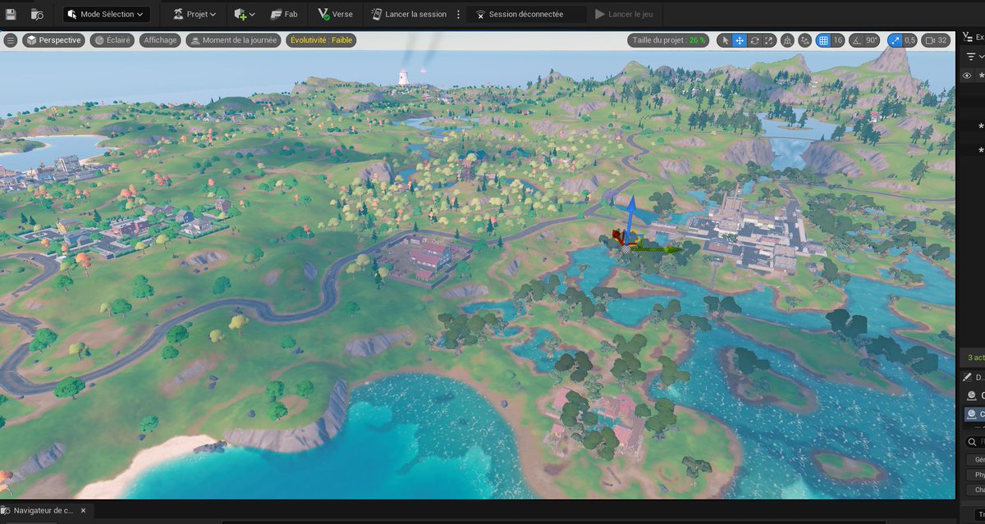Open the add-content cube dropdown
The width and height of the screenshot is (985, 524).
coord(245,14)
